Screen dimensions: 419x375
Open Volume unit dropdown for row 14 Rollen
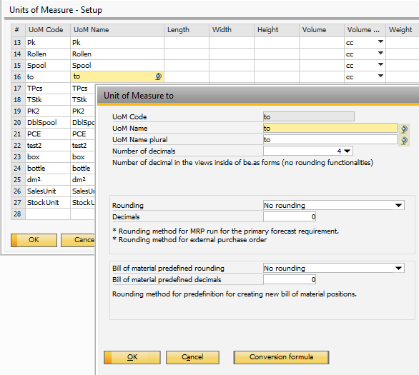380,53
